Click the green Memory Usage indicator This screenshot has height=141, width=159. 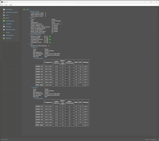point(50,36)
